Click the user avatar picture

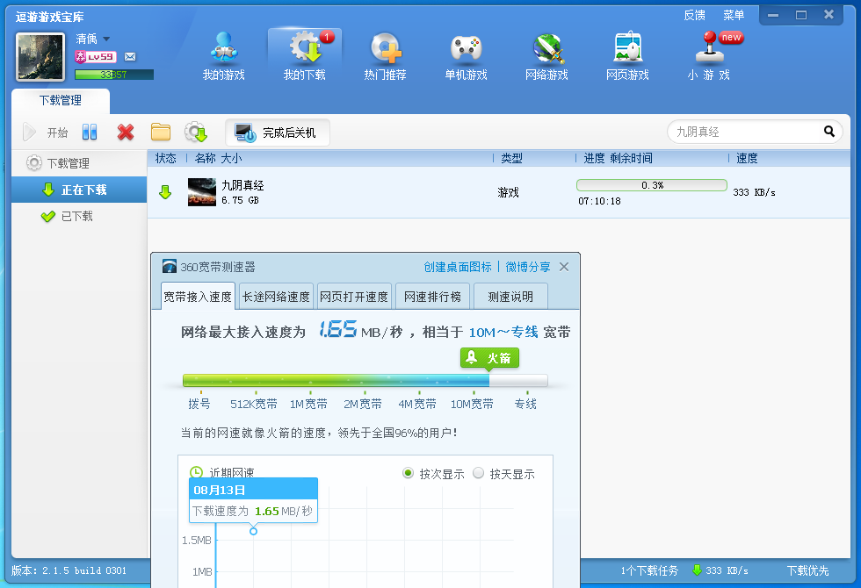pyautogui.click(x=40, y=57)
